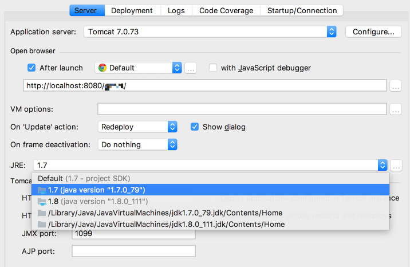Enable the with JavaScript debugger checkbox
This screenshot has width=410, height=267.
(213, 68)
